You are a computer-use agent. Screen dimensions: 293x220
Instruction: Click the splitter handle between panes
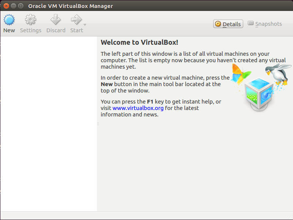click(x=98, y=124)
